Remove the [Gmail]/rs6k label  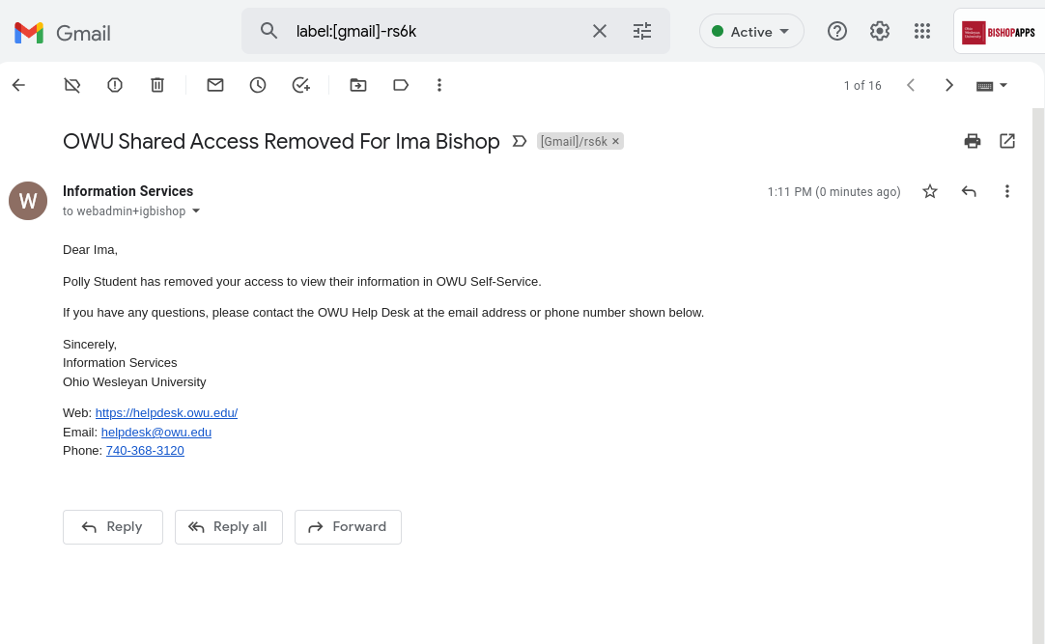pyautogui.click(x=616, y=141)
